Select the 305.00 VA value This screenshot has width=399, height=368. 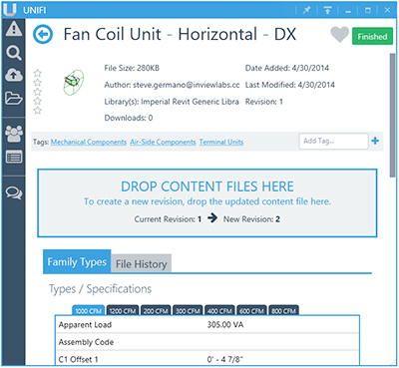225,325
